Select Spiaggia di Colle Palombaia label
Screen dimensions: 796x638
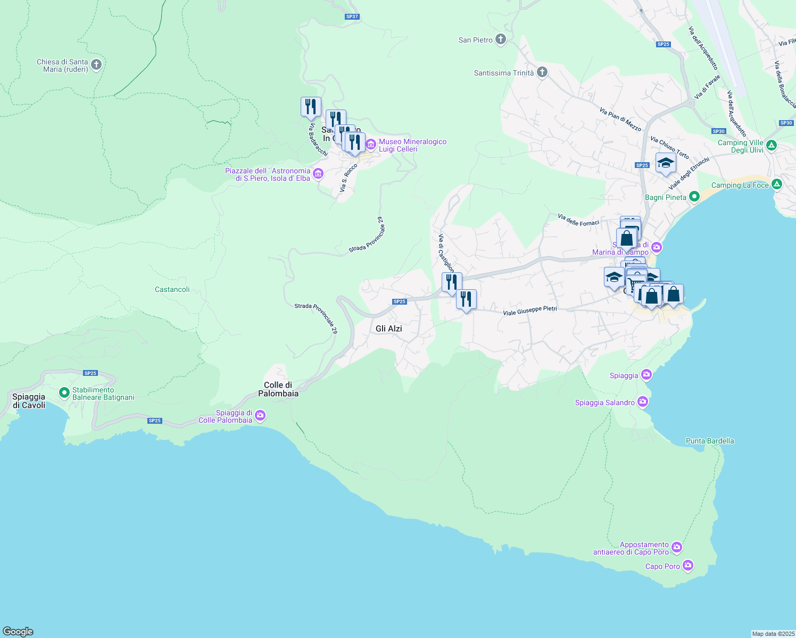pyautogui.click(x=226, y=416)
